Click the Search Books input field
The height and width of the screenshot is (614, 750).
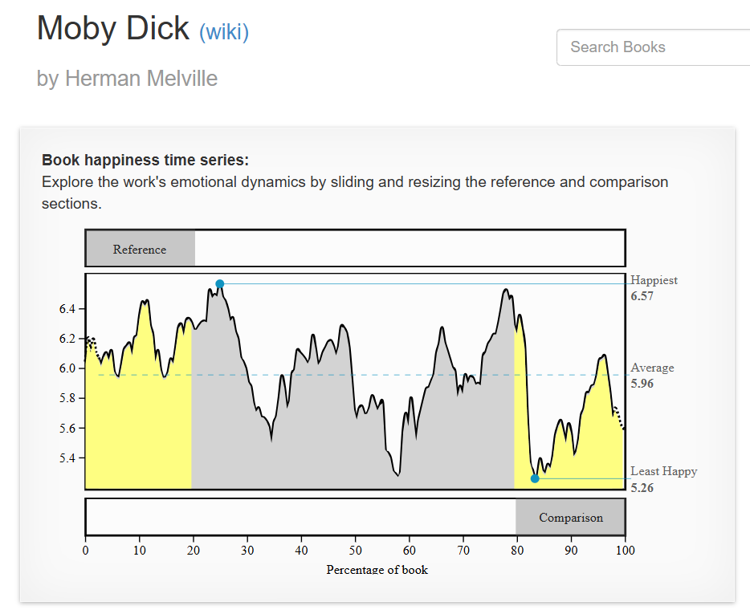pyautogui.click(x=654, y=47)
